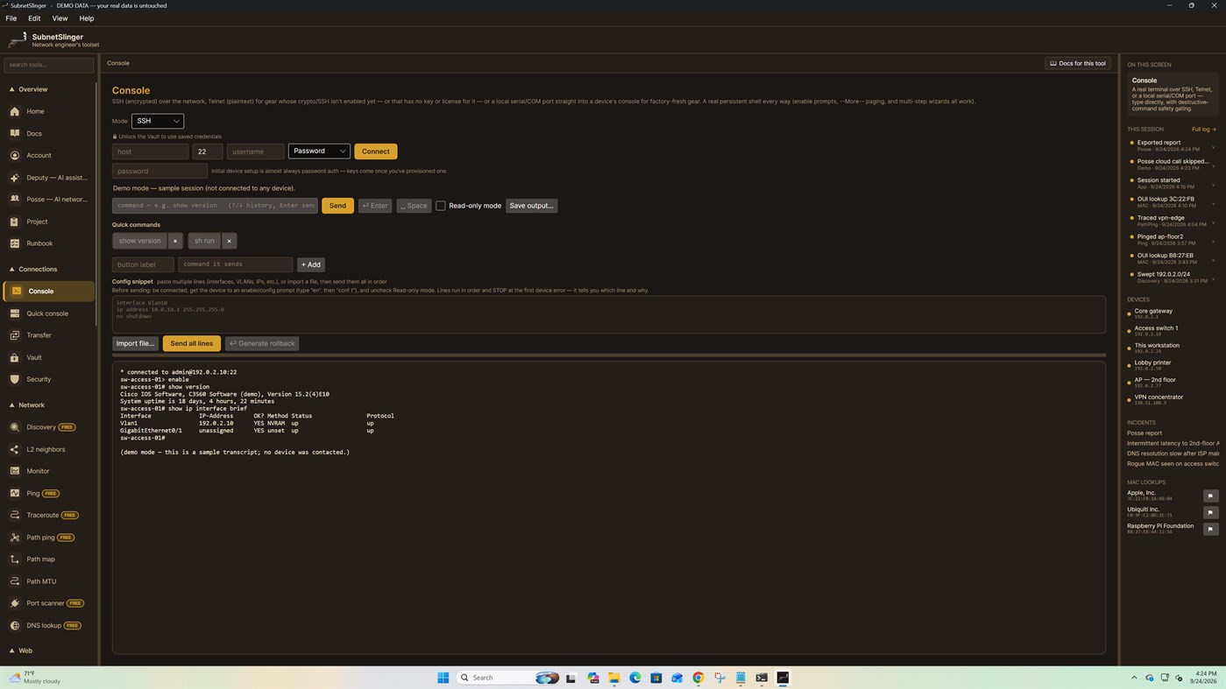Open the Full log link

(1203, 130)
